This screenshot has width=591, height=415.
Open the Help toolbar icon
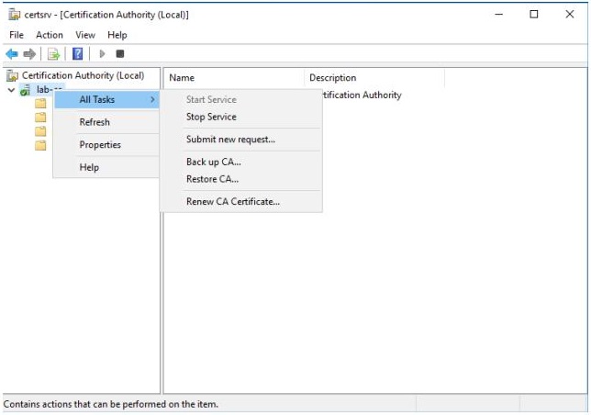point(77,54)
